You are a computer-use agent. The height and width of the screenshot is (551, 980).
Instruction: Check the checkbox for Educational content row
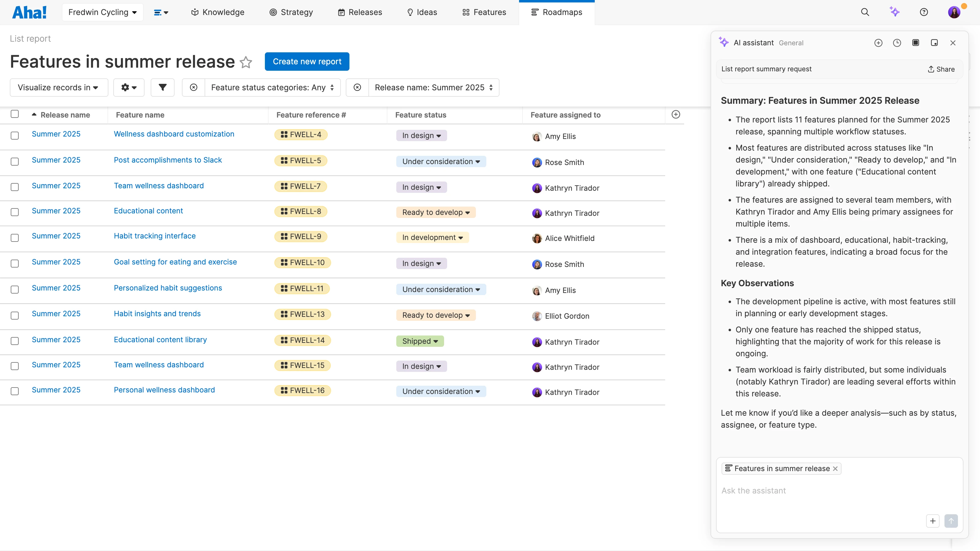click(14, 212)
